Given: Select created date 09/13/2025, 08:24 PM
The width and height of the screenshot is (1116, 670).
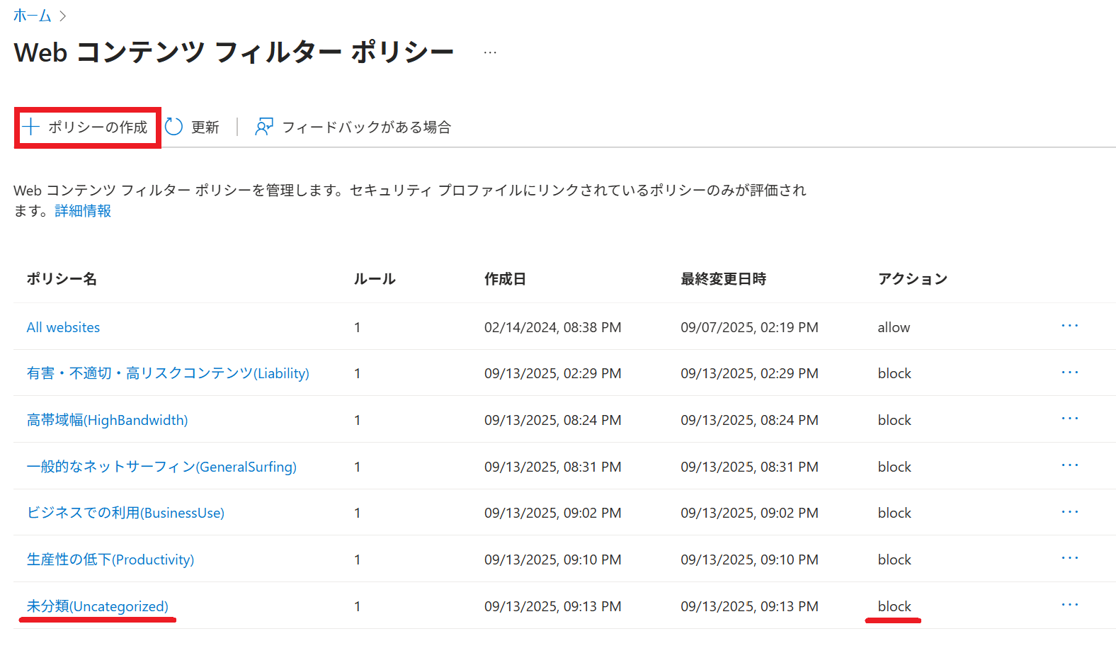Looking at the screenshot, I should pos(553,420).
